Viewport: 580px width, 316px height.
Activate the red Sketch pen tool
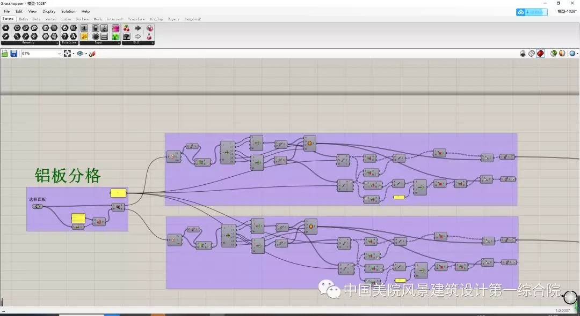(92, 54)
